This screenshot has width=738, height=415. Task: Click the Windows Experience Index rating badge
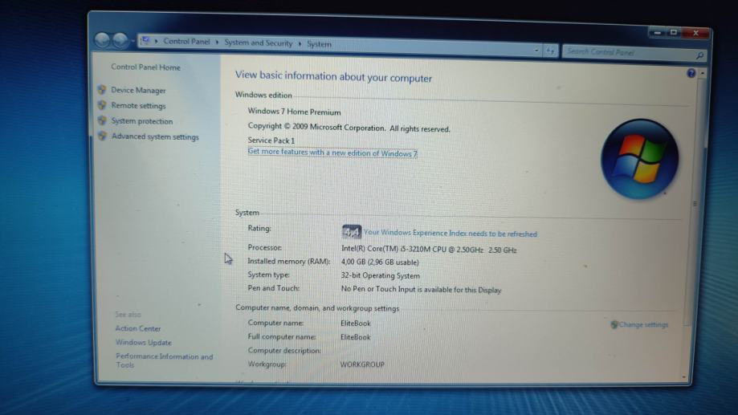(352, 232)
